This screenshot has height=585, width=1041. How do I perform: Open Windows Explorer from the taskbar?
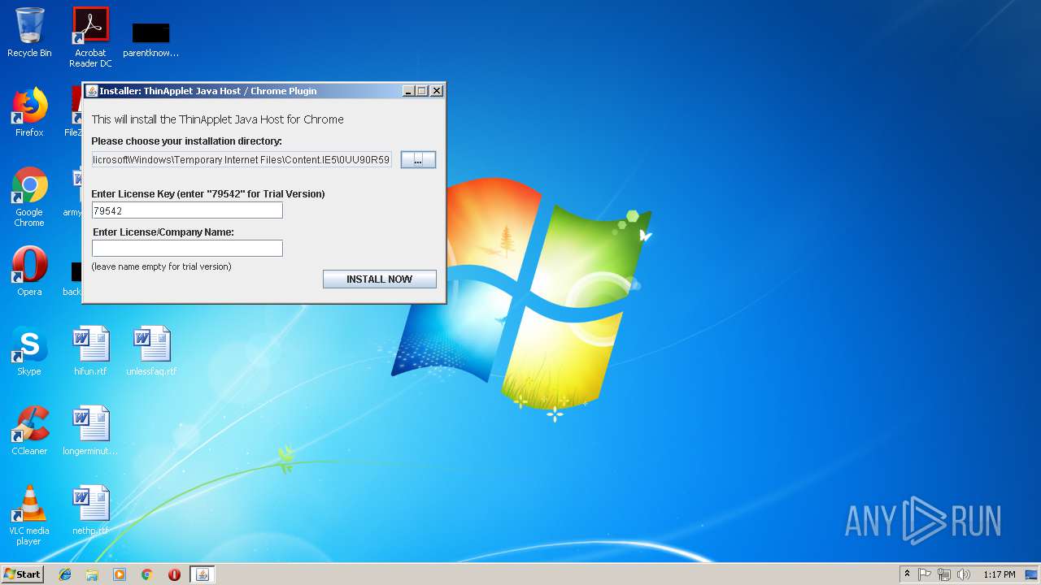tap(92, 574)
